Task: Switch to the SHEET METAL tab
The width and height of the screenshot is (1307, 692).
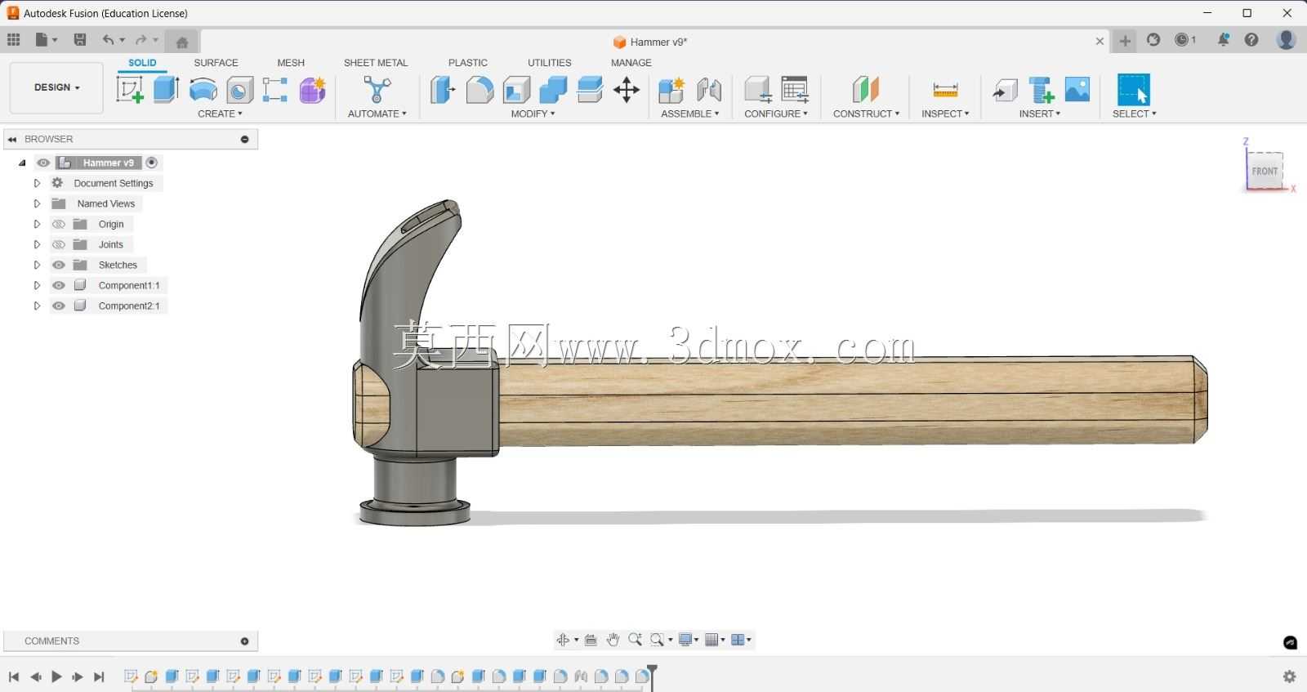Action: tap(376, 63)
